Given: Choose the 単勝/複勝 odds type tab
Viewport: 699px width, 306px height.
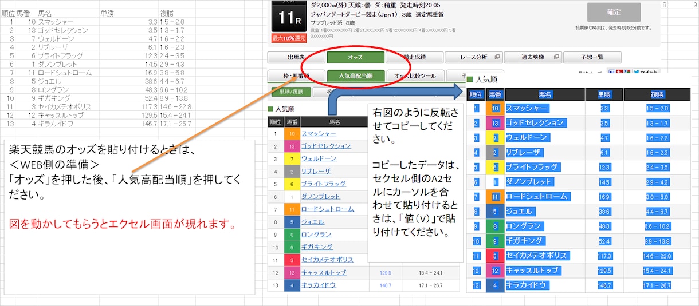Looking at the screenshot, I should (291, 92).
